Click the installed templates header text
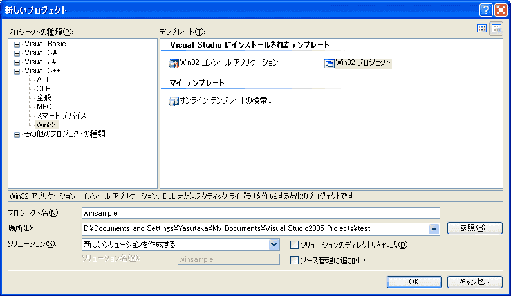 click(249, 45)
